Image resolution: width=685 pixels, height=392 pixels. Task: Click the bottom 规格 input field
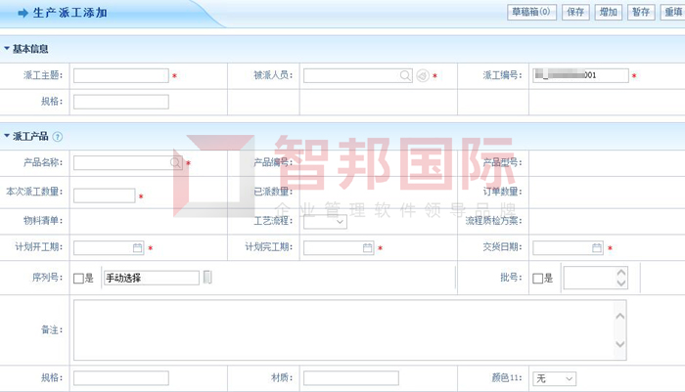pyautogui.click(x=121, y=378)
